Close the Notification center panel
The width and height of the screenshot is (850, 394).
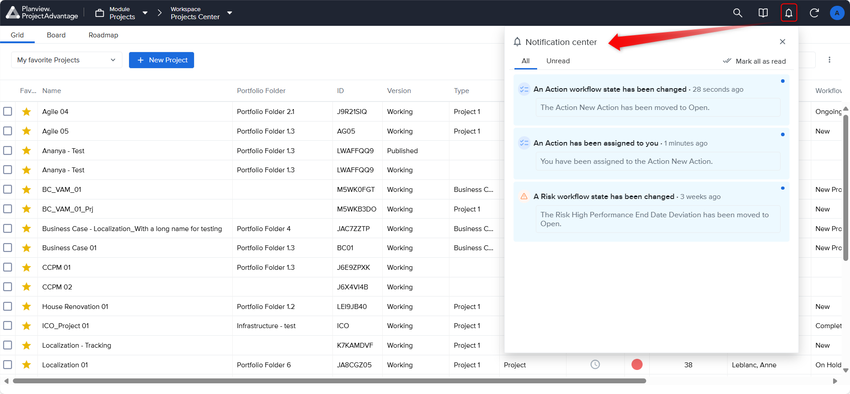[x=782, y=42]
